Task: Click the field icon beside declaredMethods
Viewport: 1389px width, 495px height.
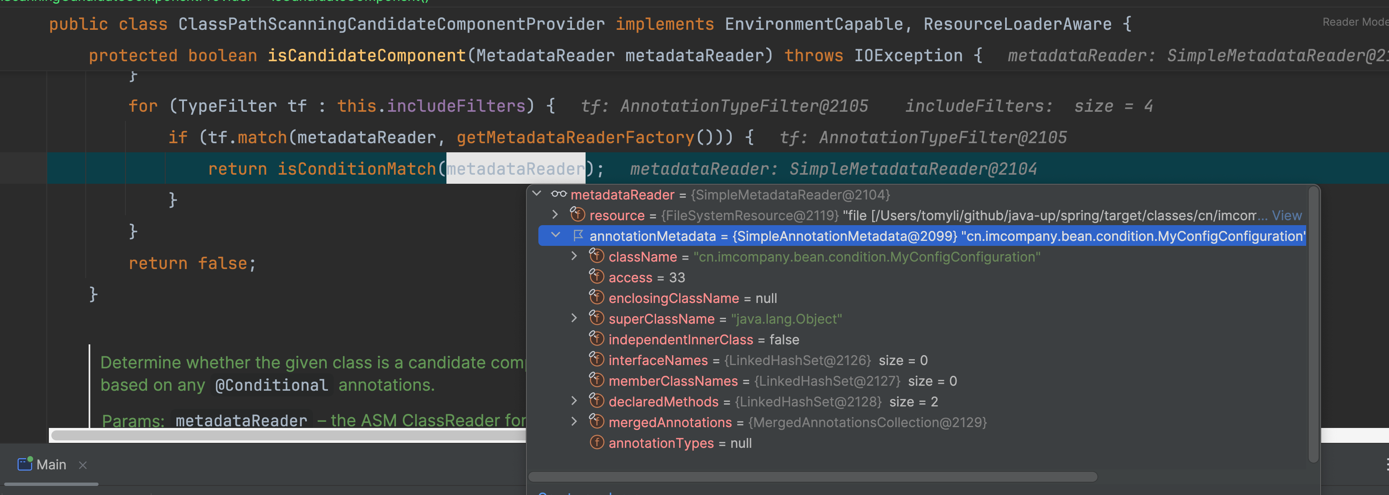Action: click(596, 400)
